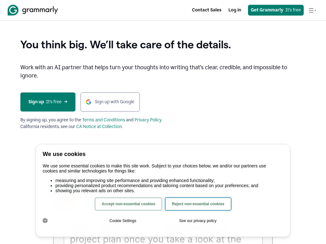
Task: Choose Sign up with Google text
Action: [x=115, y=102]
